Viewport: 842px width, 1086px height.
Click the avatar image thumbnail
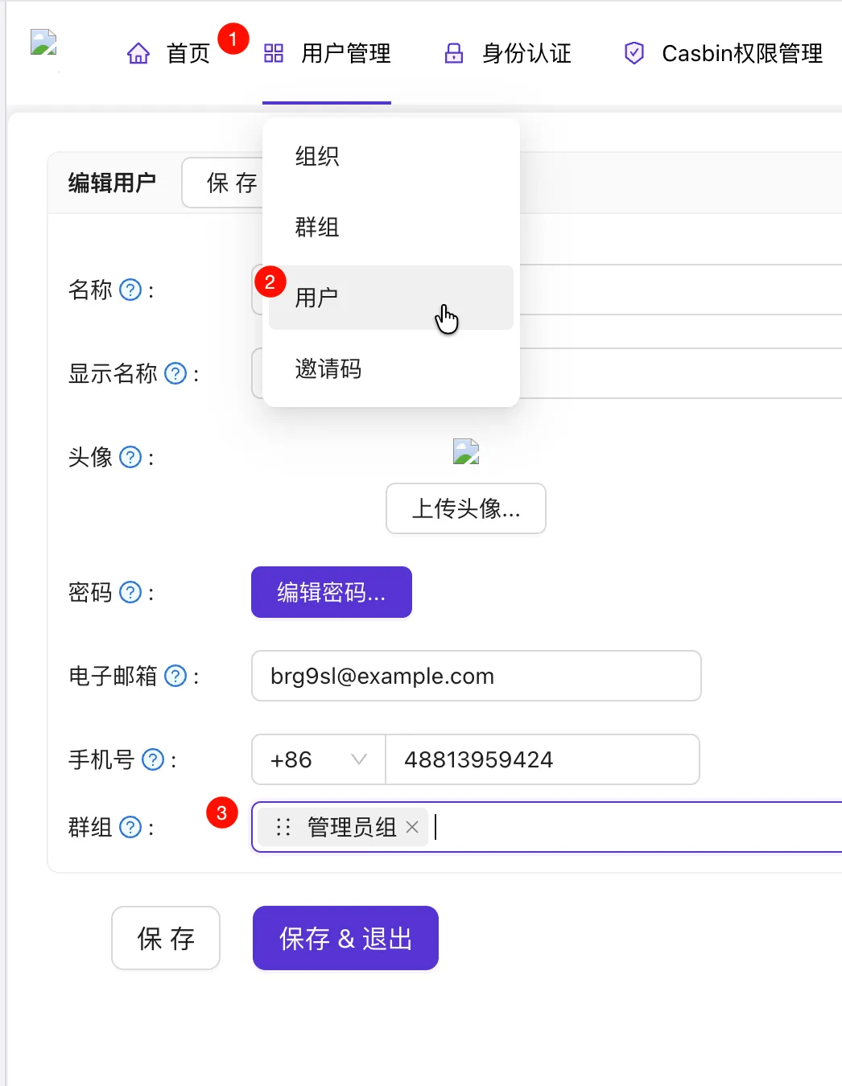(x=466, y=451)
